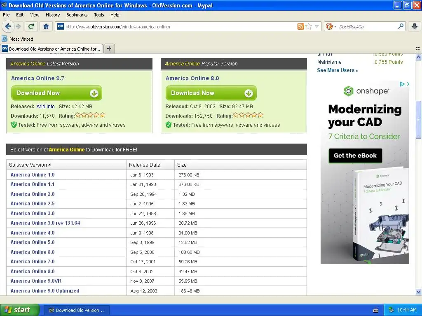Image resolution: width=422 pixels, height=316 pixels.
Task: Open the DuckDuckGo search engine selector
Action: pos(331,26)
